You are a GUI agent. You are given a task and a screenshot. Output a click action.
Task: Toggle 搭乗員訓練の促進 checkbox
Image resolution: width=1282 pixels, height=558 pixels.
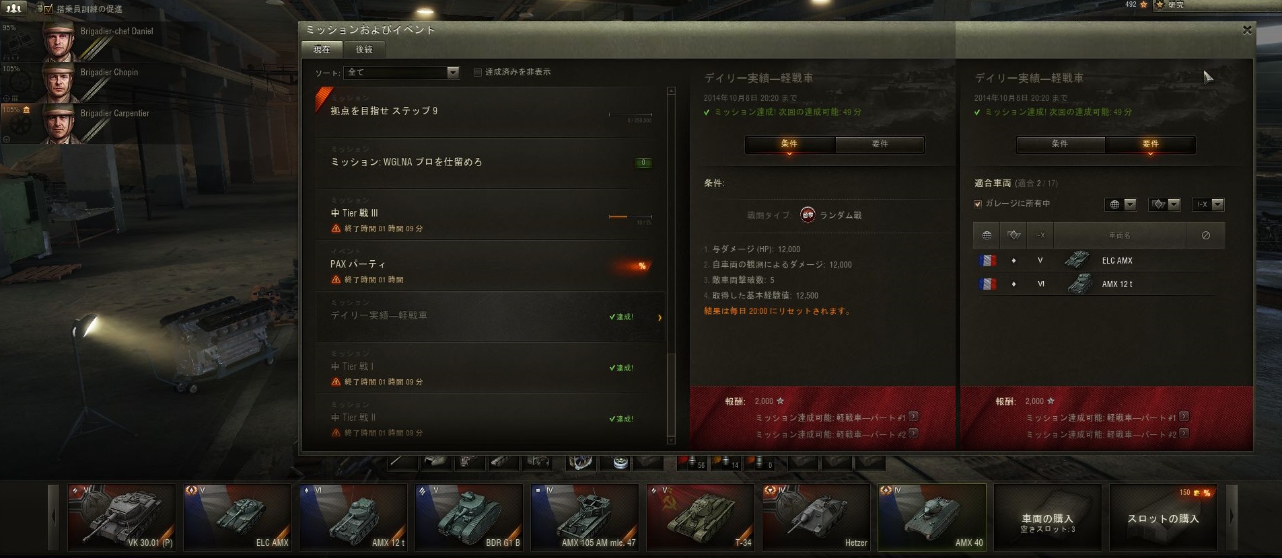click(x=48, y=9)
